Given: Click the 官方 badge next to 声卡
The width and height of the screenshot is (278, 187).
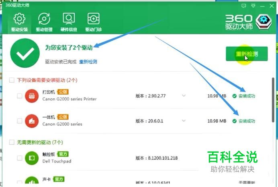Looking at the screenshot, I should [x=59, y=179].
